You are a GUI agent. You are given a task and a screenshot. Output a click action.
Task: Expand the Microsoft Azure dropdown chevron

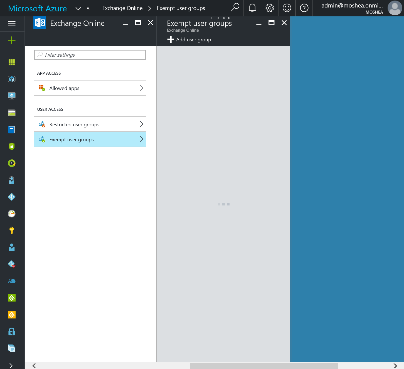(78, 9)
